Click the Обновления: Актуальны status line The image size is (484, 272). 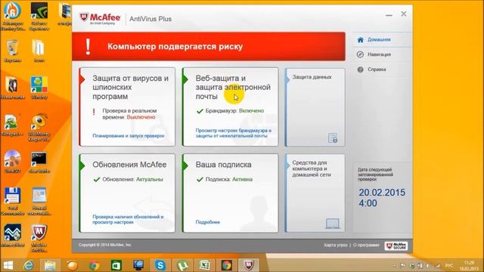(x=129, y=179)
